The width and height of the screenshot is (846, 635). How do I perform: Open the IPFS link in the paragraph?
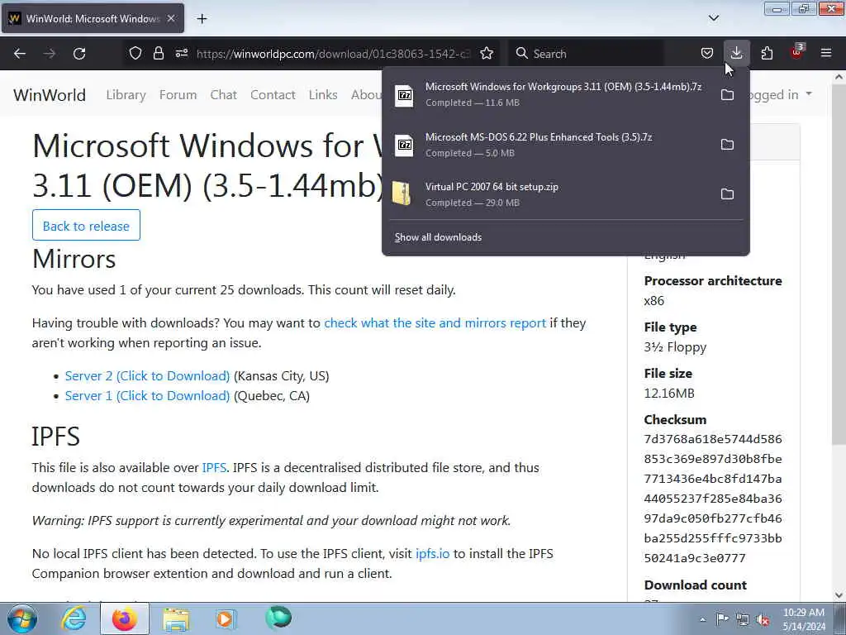coord(214,468)
